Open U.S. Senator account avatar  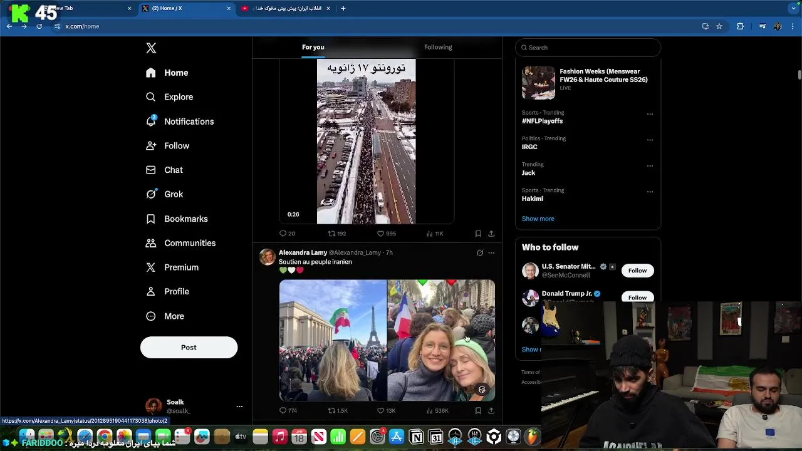tap(530, 271)
